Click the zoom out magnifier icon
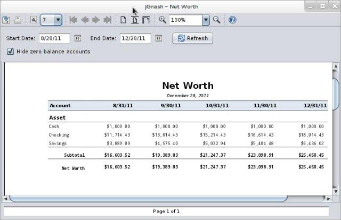This screenshot has width=341, height=220. 217,20
